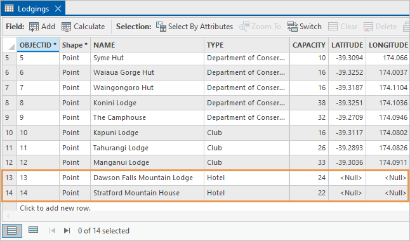Click the Waiaua Gorge Hut cell

coord(147,72)
